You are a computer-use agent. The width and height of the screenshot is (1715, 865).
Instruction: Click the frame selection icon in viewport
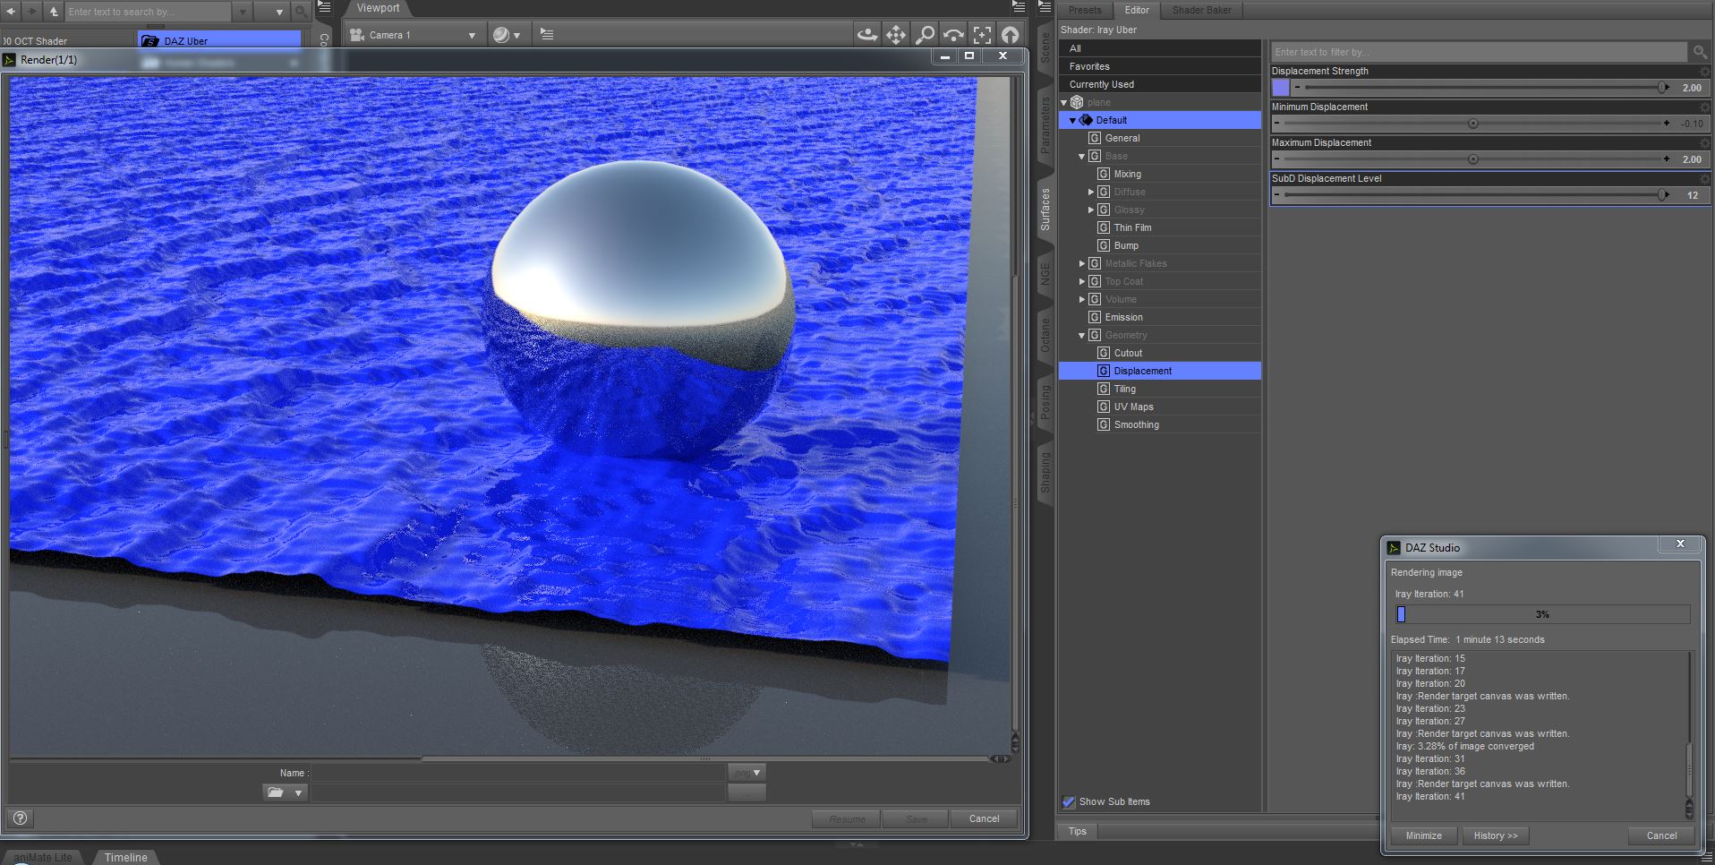982,35
